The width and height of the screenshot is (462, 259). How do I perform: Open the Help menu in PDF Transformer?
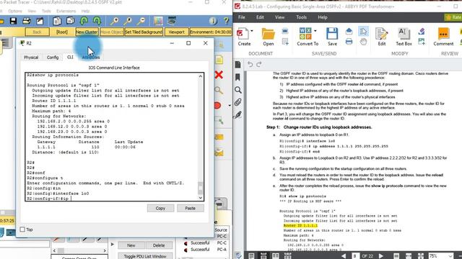tap(323, 17)
